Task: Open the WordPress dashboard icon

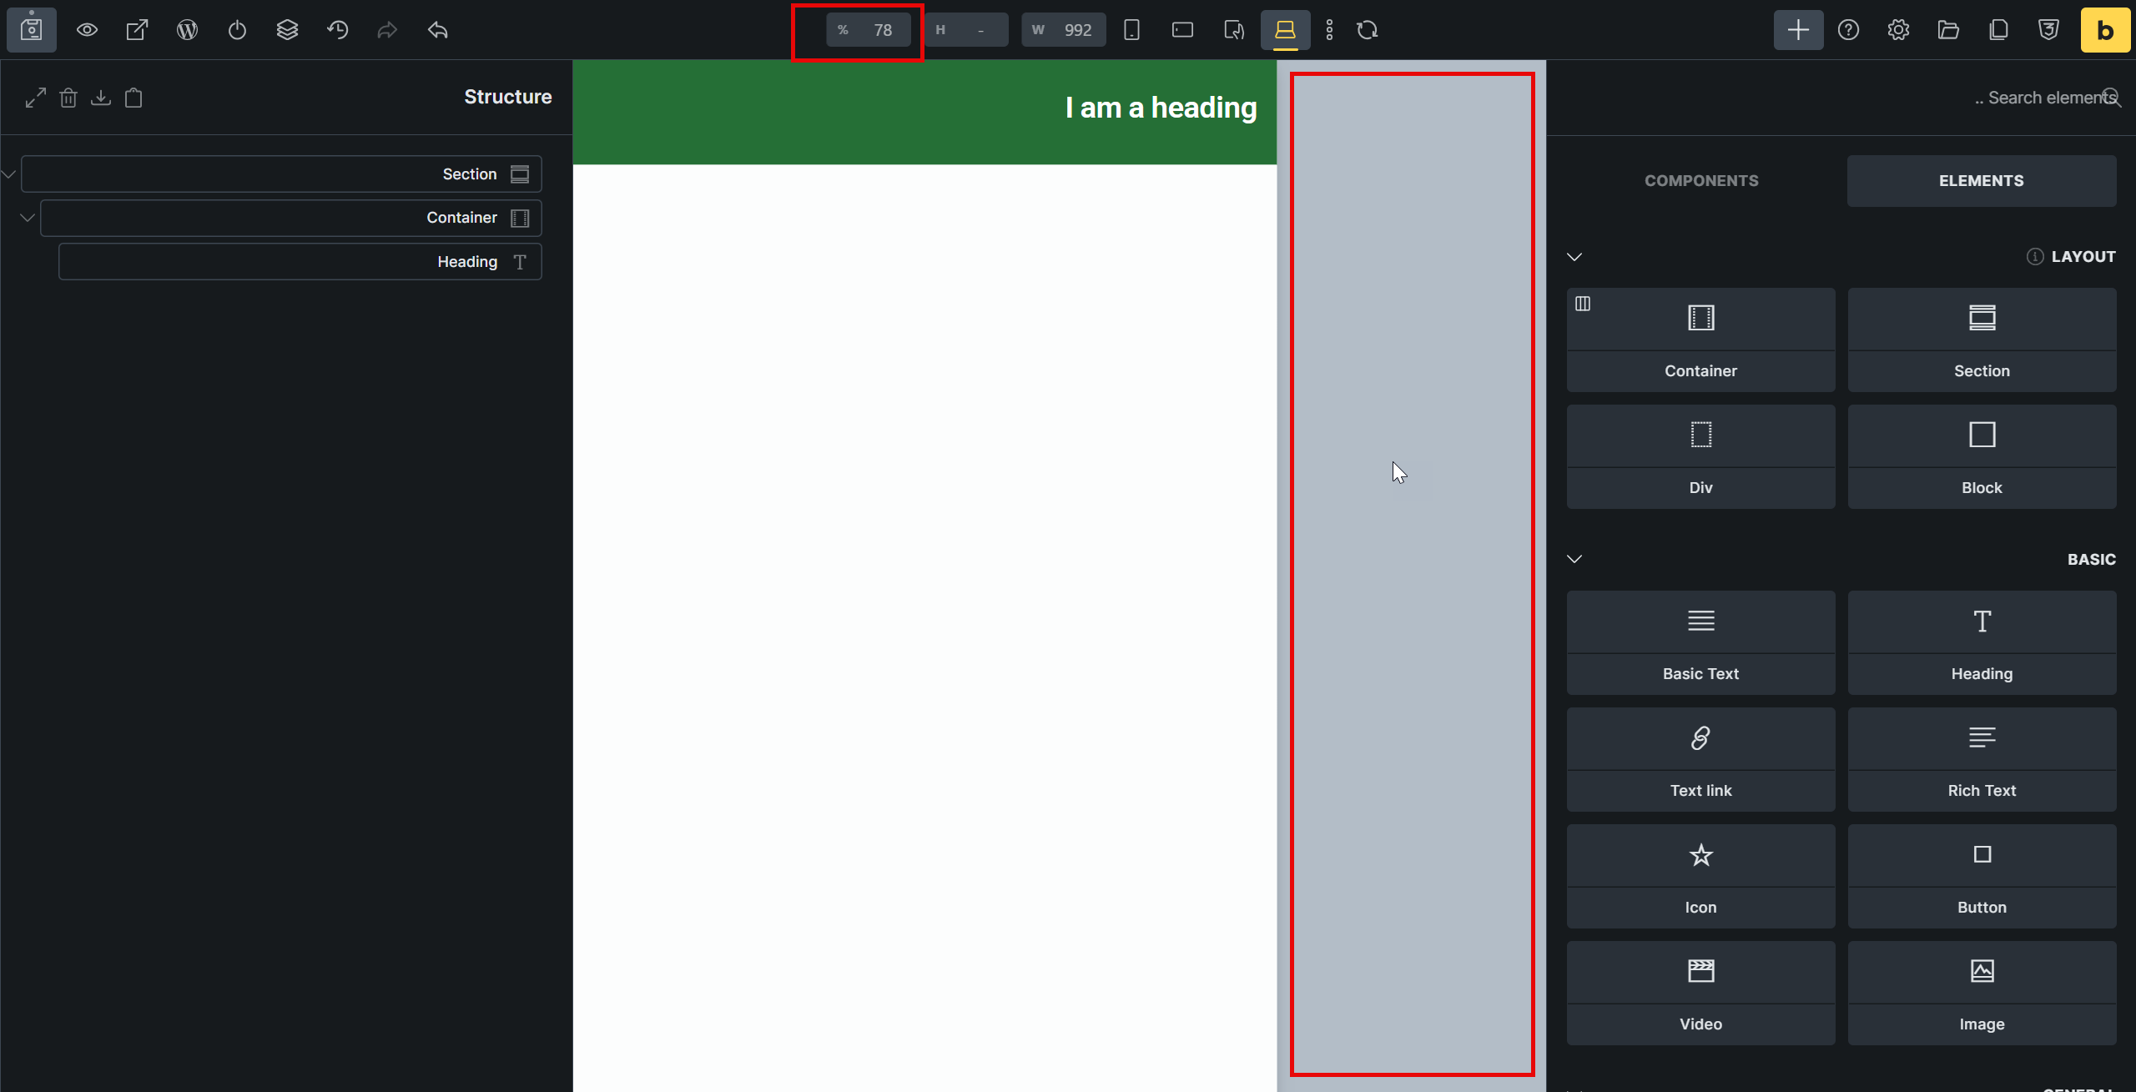Action: pyautogui.click(x=187, y=30)
